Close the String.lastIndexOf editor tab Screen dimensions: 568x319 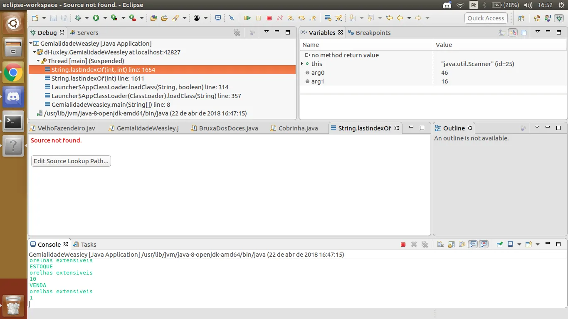[x=396, y=128]
